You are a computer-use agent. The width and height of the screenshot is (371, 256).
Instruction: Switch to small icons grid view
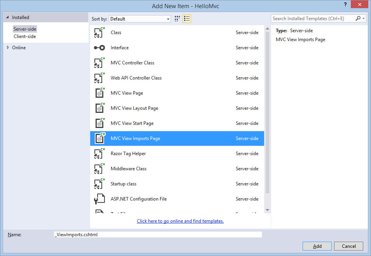tap(178, 19)
